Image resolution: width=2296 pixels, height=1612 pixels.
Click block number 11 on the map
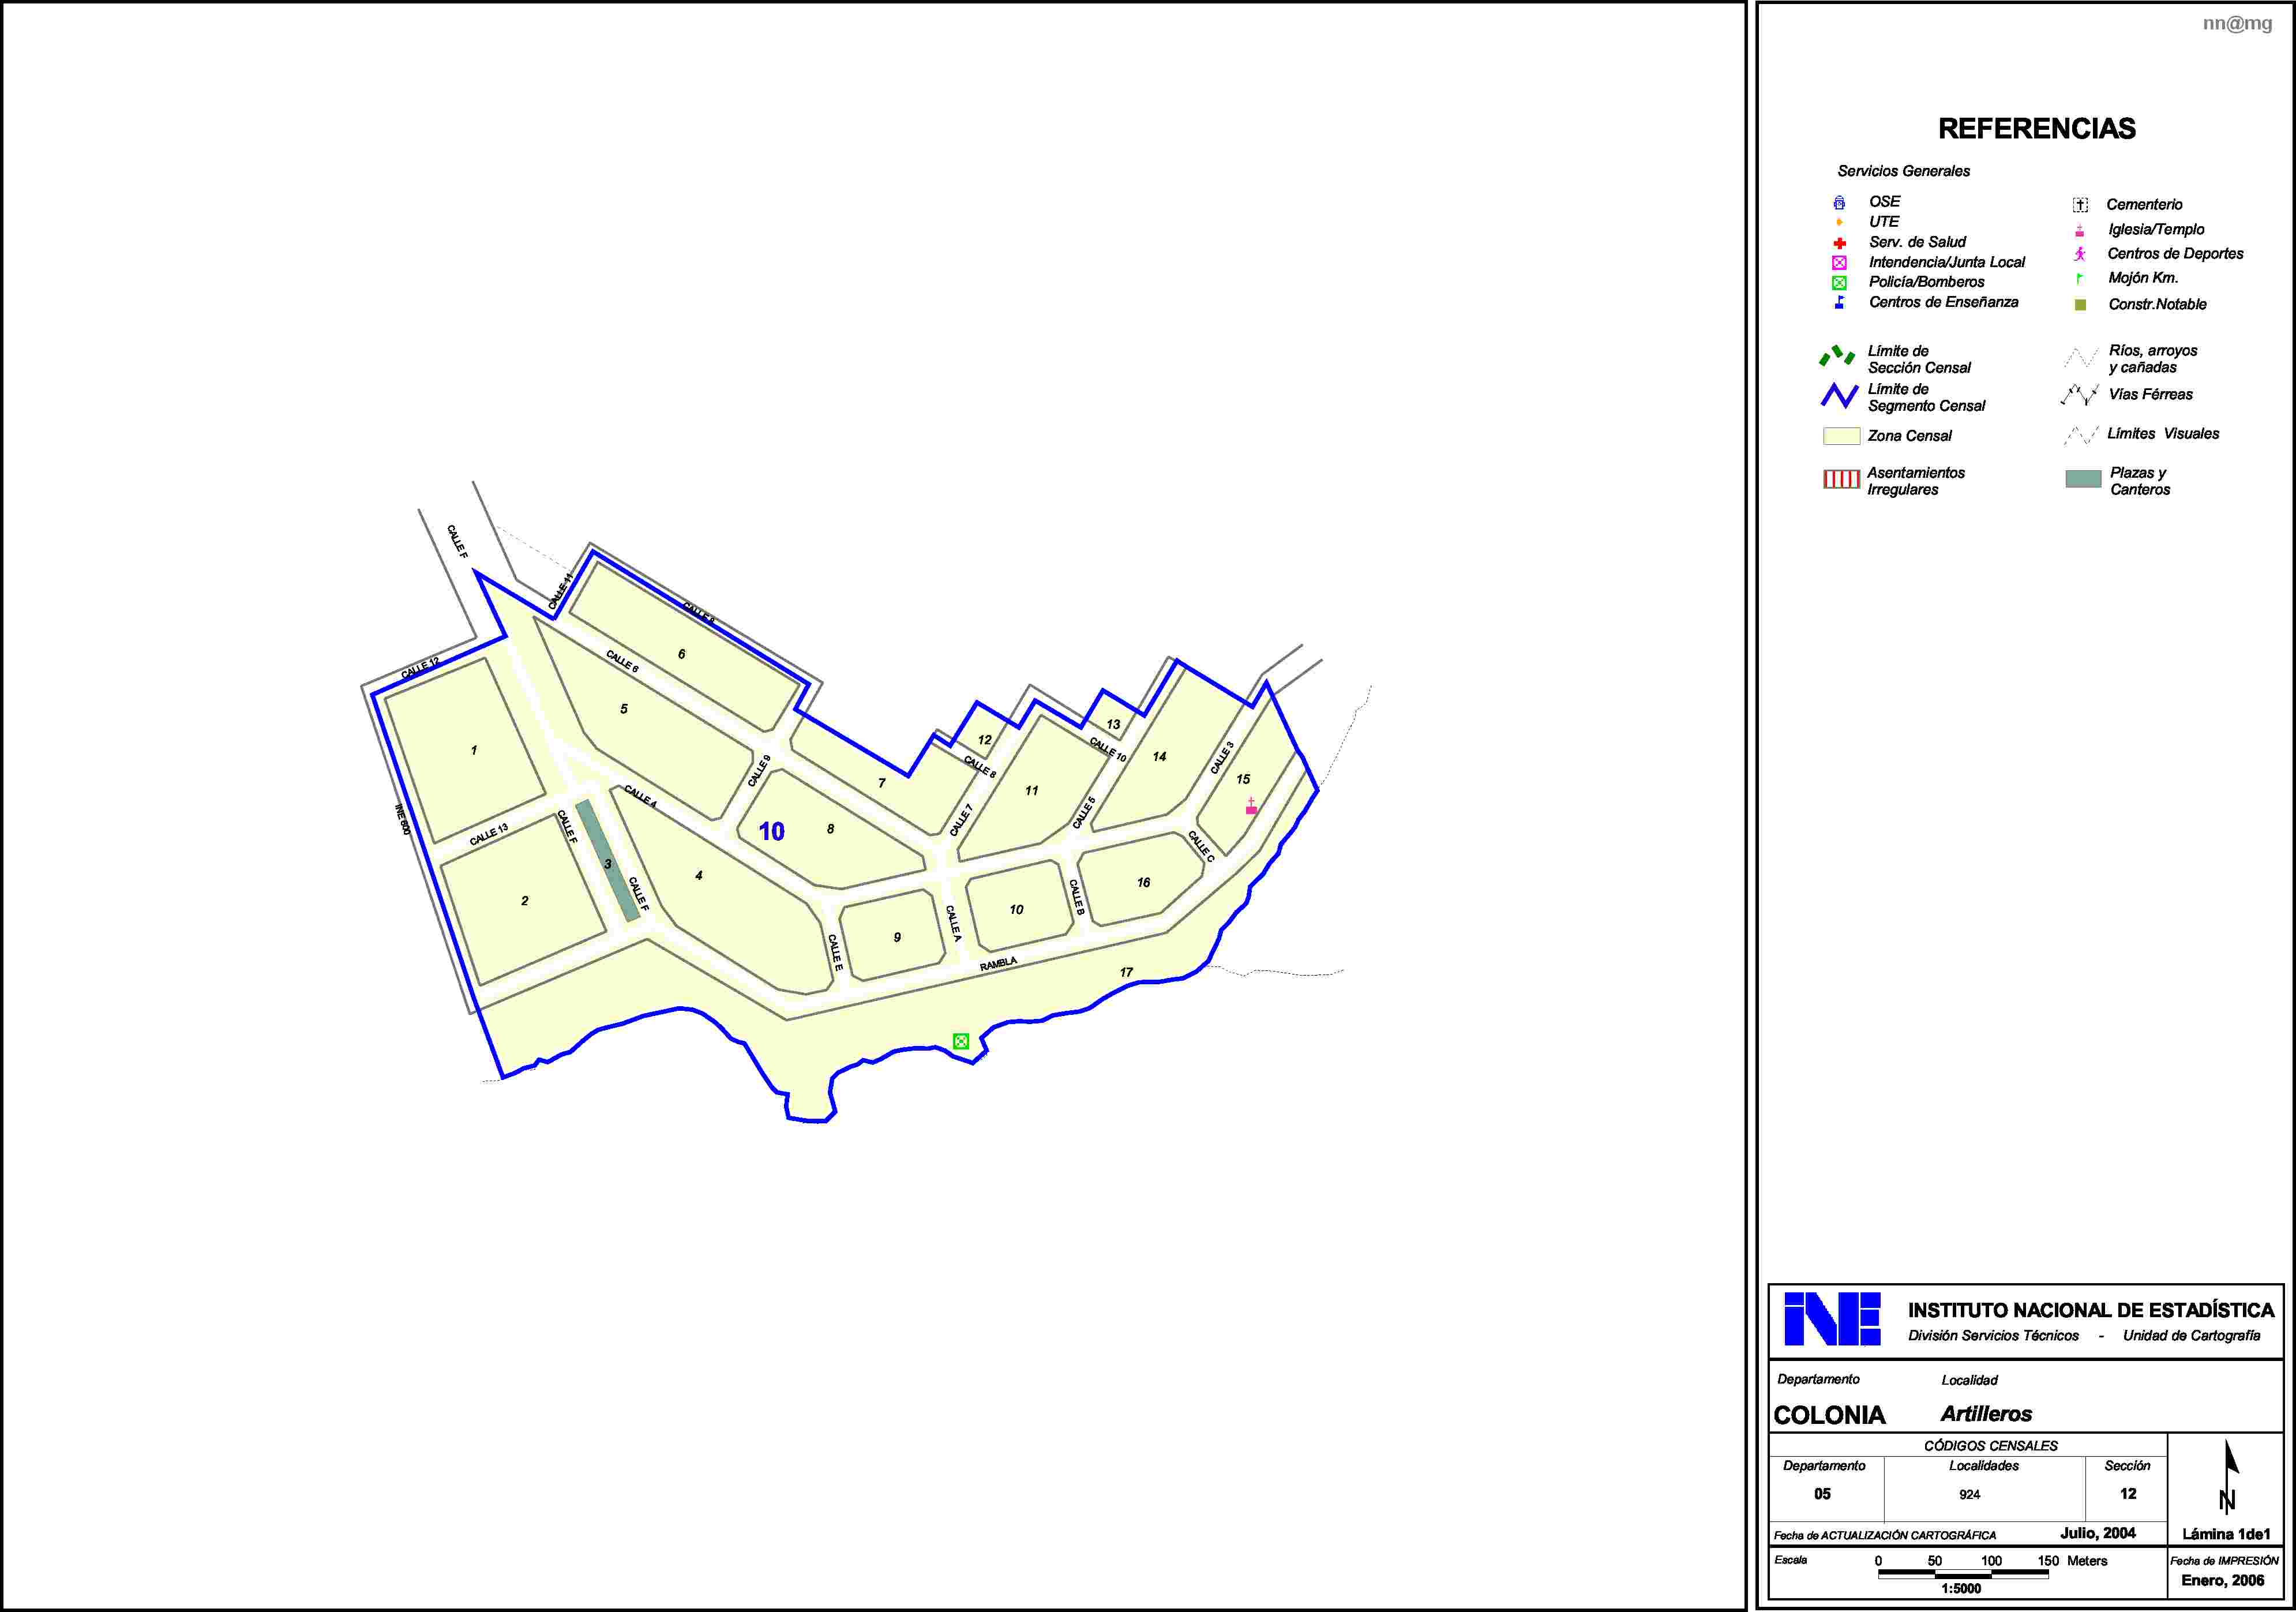(1032, 791)
